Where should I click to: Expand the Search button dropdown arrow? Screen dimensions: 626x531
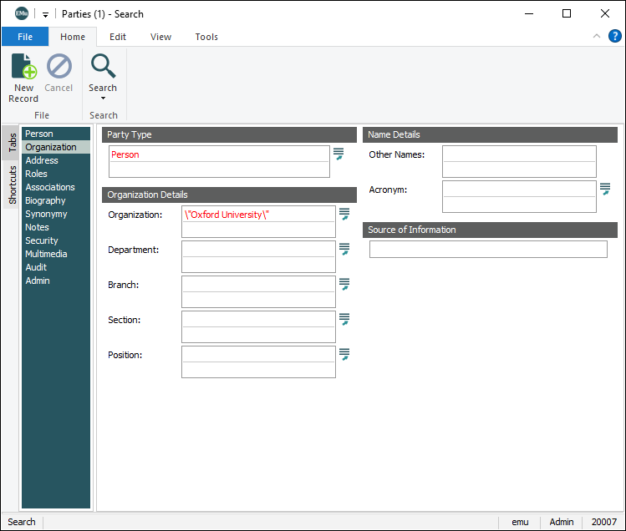coord(103,99)
